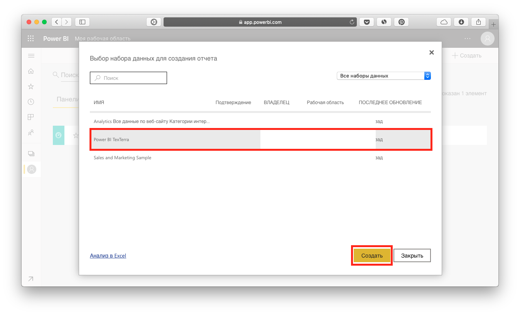Click the S-shaped extension icon in Safari
Screen dimensions: 520x315
point(384,22)
